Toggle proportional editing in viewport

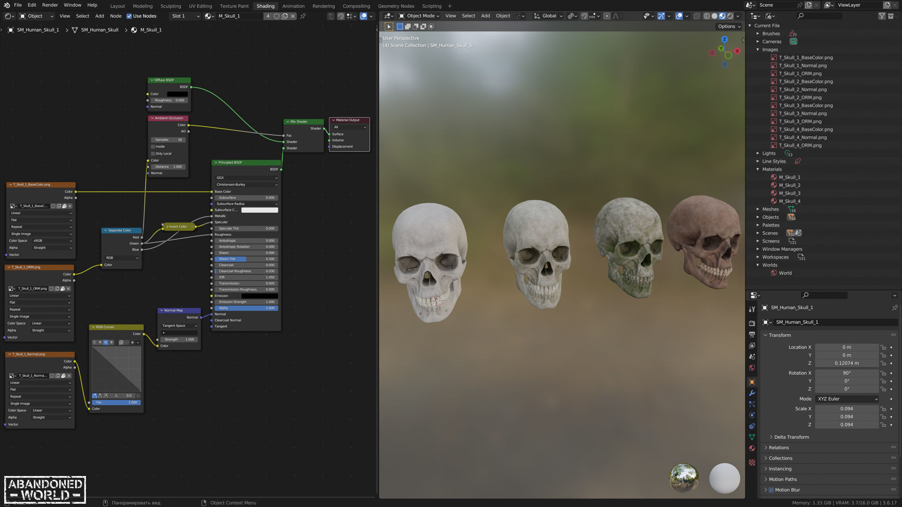click(x=607, y=16)
